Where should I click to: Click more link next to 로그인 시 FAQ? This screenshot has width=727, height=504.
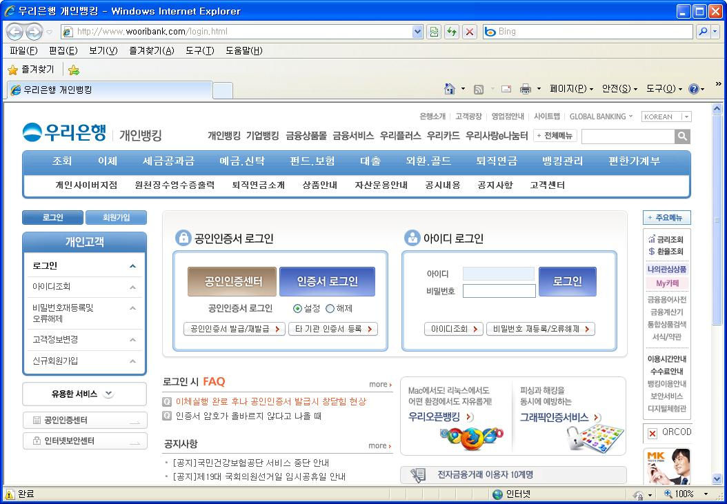click(x=380, y=384)
